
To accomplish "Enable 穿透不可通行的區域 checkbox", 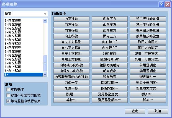I will point(8,95).
